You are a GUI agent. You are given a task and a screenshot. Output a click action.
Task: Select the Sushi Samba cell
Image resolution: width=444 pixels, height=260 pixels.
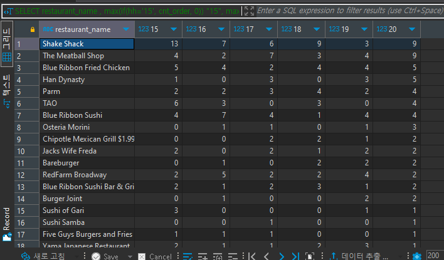pyautogui.click(x=87, y=222)
